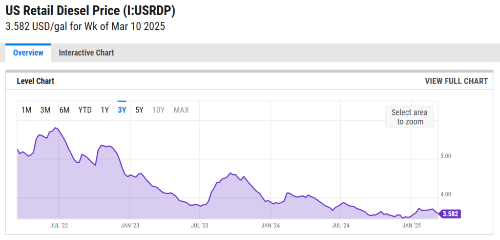Click the purple 3.582 price tag

tap(450, 214)
